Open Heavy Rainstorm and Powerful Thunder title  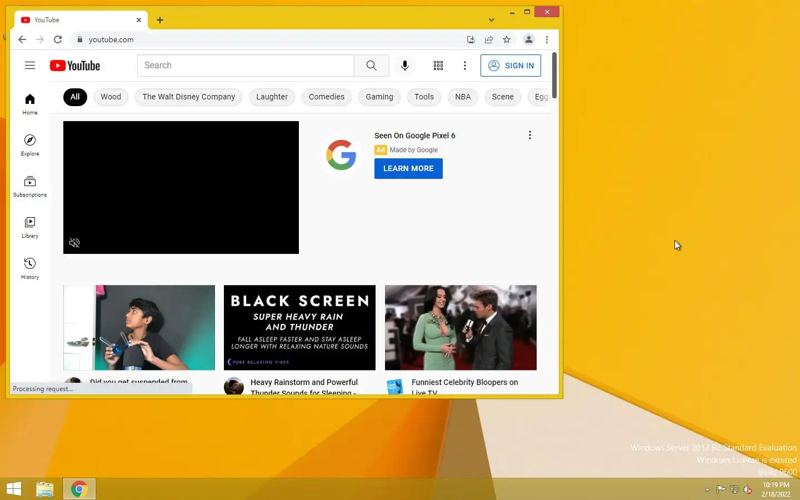304,387
